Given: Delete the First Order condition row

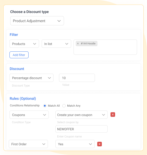Looking at the screenshot, I should (x=100, y=144).
